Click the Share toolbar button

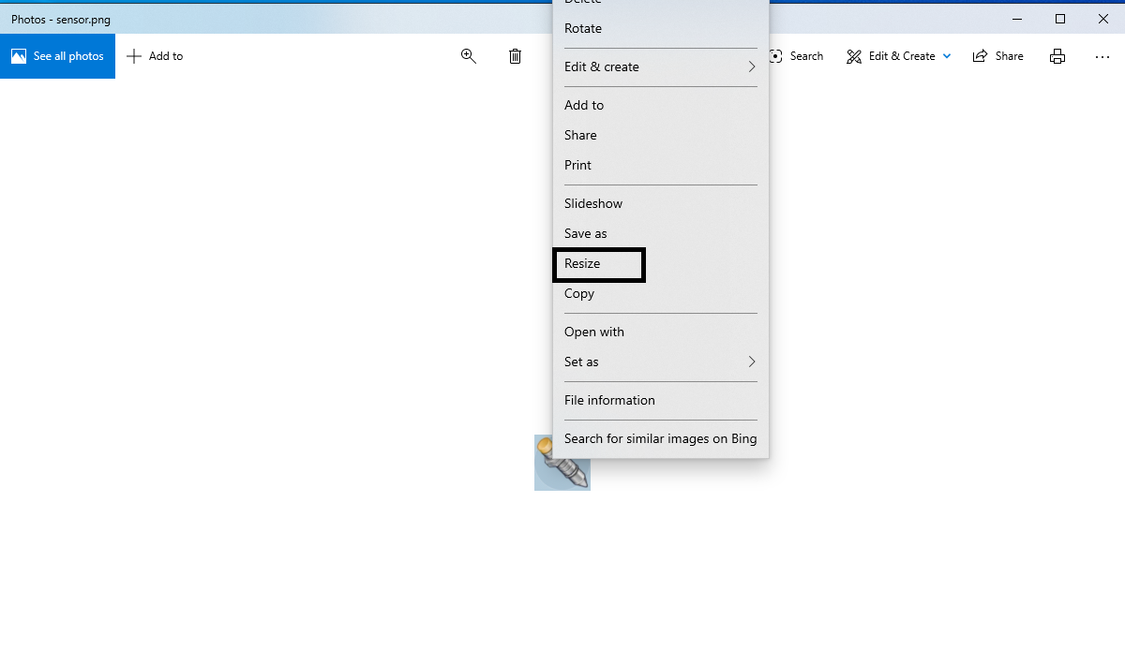click(997, 56)
